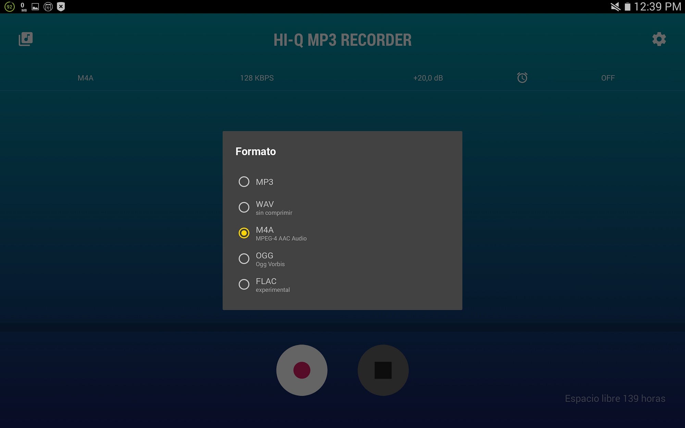The image size is (685, 428).
Task: Click the 'sin comprimir' subtitle text
Action: (274, 213)
